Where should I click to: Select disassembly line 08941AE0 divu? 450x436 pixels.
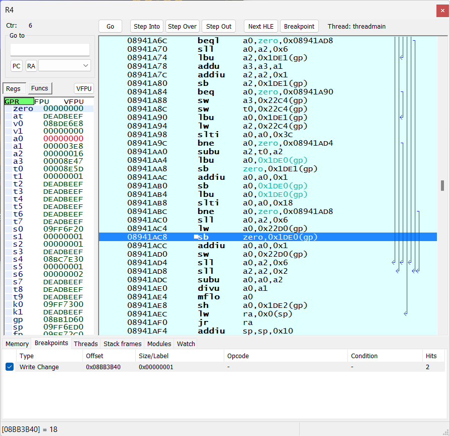[x=268, y=288]
